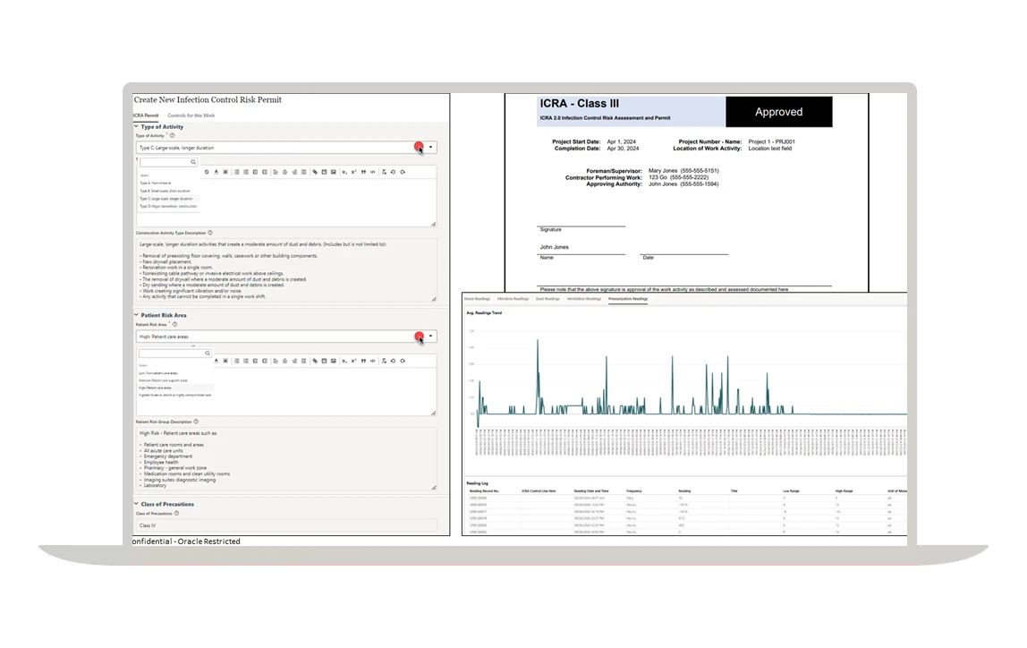Insert image using Patient Risk Area editor toolbar

[x=334, y=361]
